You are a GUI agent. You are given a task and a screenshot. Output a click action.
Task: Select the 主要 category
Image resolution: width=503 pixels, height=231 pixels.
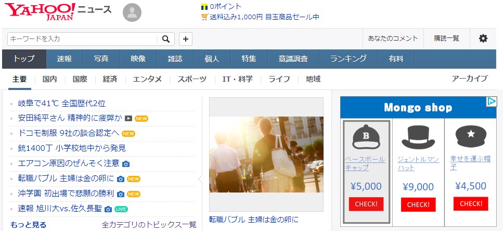coord(20,79)
